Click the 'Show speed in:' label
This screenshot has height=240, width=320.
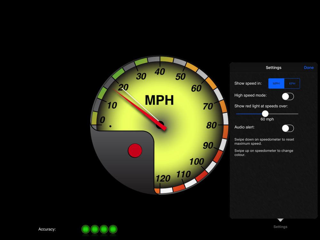point(248,83)
